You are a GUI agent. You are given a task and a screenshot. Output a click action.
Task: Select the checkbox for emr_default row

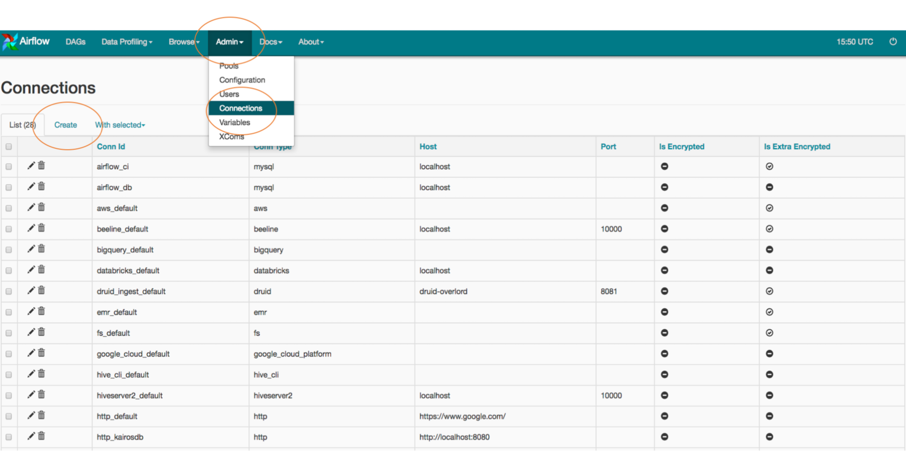pos(9,312)
